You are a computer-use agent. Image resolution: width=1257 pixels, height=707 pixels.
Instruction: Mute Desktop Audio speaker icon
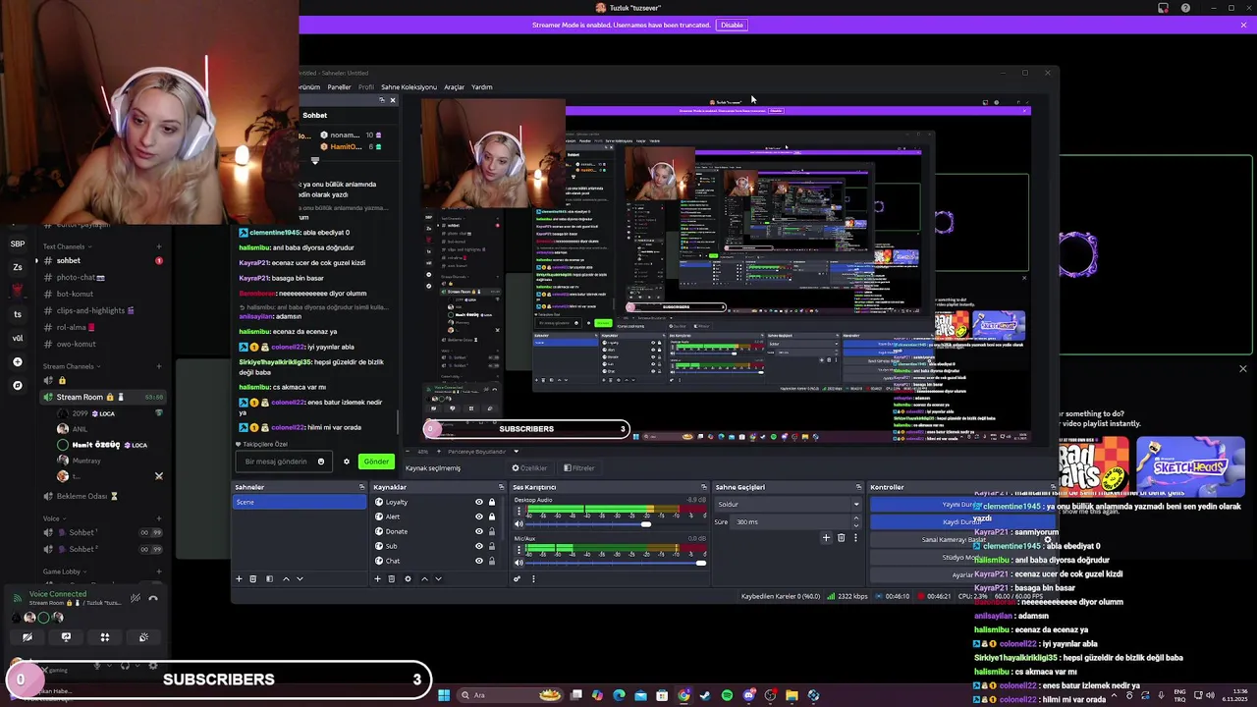pos(519,524)
